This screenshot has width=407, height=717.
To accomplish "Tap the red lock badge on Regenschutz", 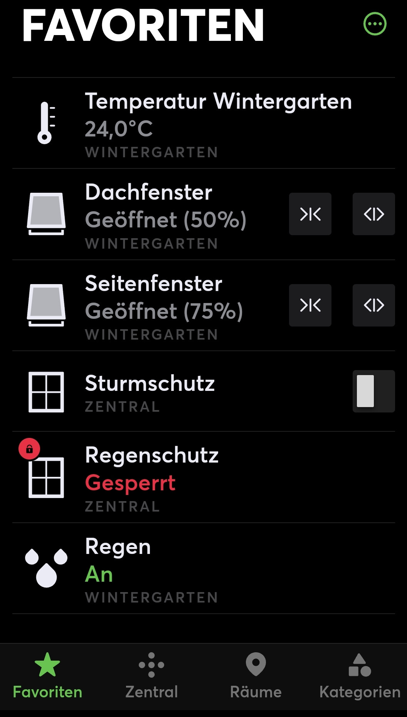I will point(29,449).
